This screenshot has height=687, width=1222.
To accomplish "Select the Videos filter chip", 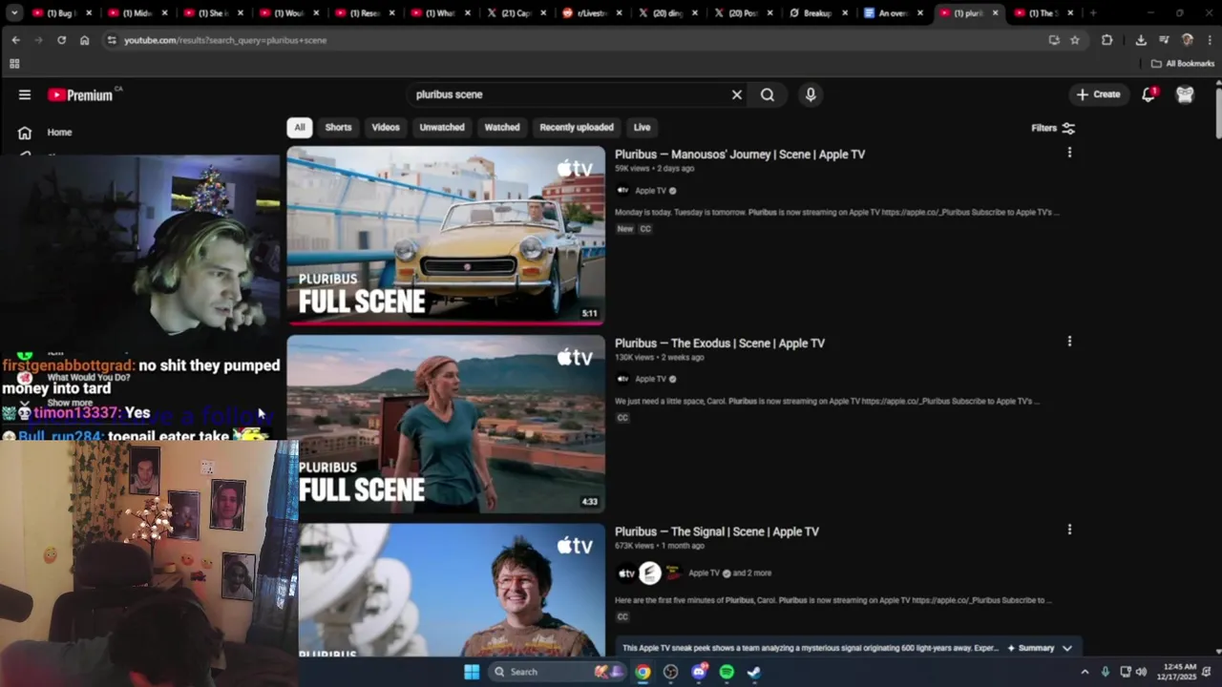I will [x=386, y=127].
